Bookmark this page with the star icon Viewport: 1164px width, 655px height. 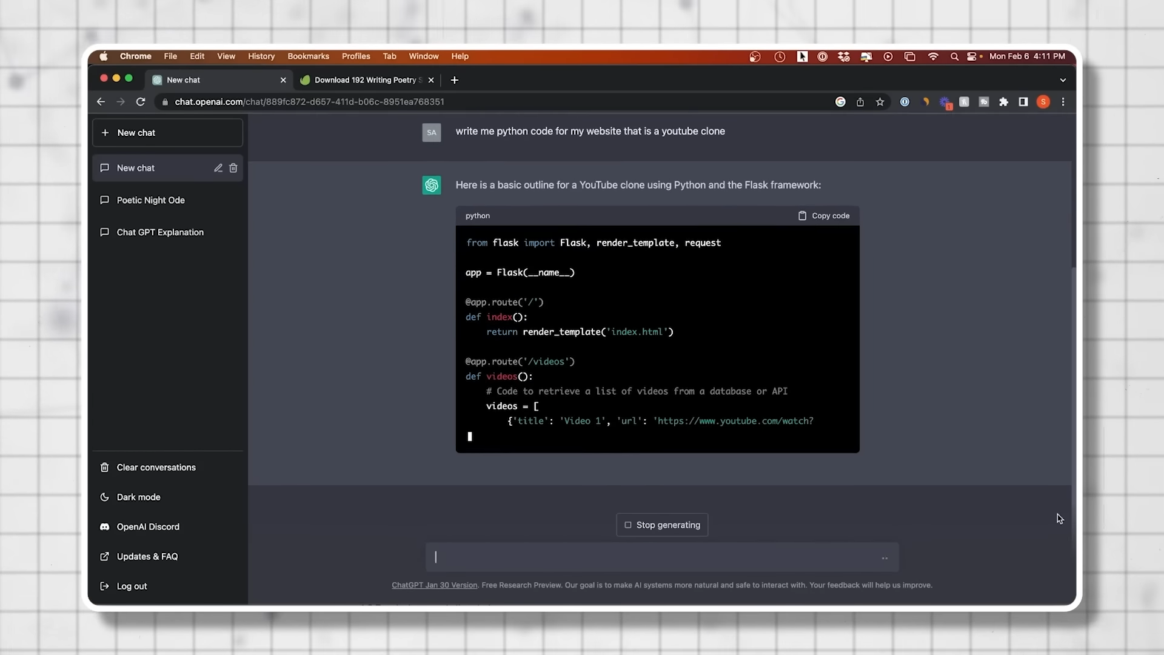click(x=880, y=102)
